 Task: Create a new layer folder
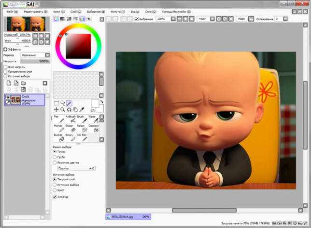point(23,83)
